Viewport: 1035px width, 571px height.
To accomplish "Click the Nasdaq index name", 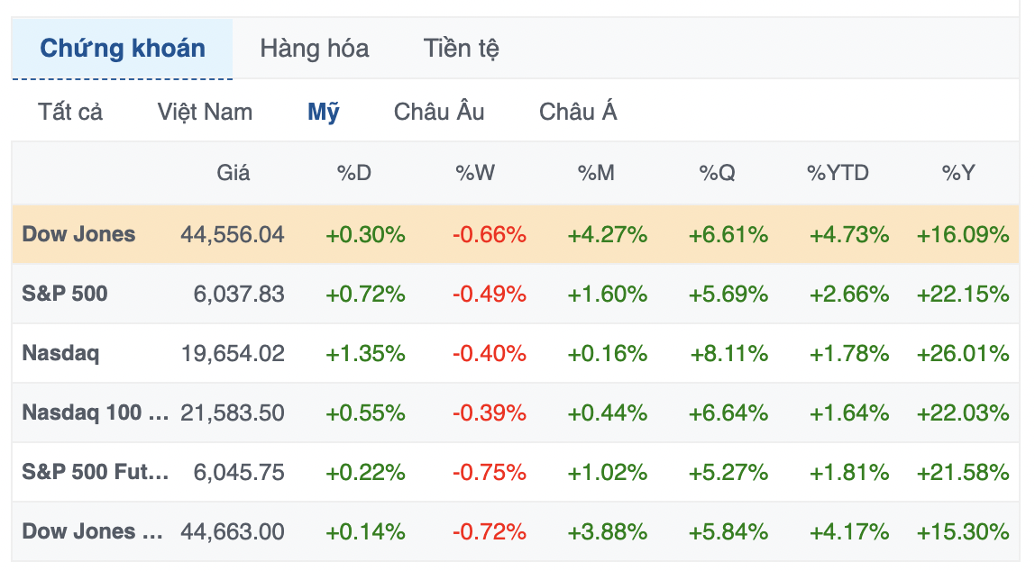I will [x=60, y=353].
